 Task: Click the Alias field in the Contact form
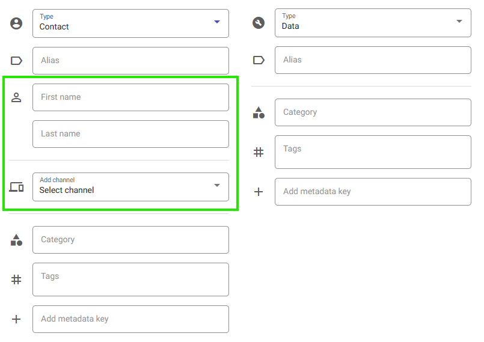[x=130, y=61]
